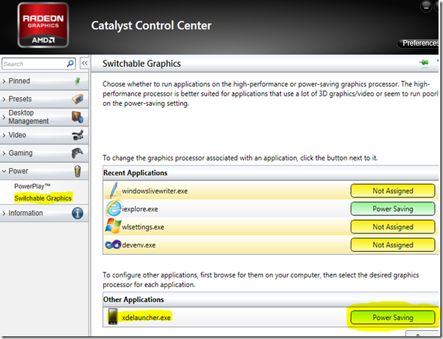Toggle Not Assigned button for windowslivewriter.exe

pos(393,191)
